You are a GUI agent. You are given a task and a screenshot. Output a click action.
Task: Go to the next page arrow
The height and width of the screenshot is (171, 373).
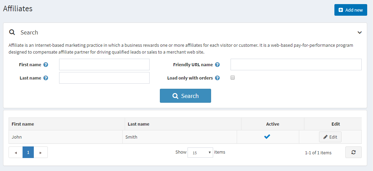point(41,153)
